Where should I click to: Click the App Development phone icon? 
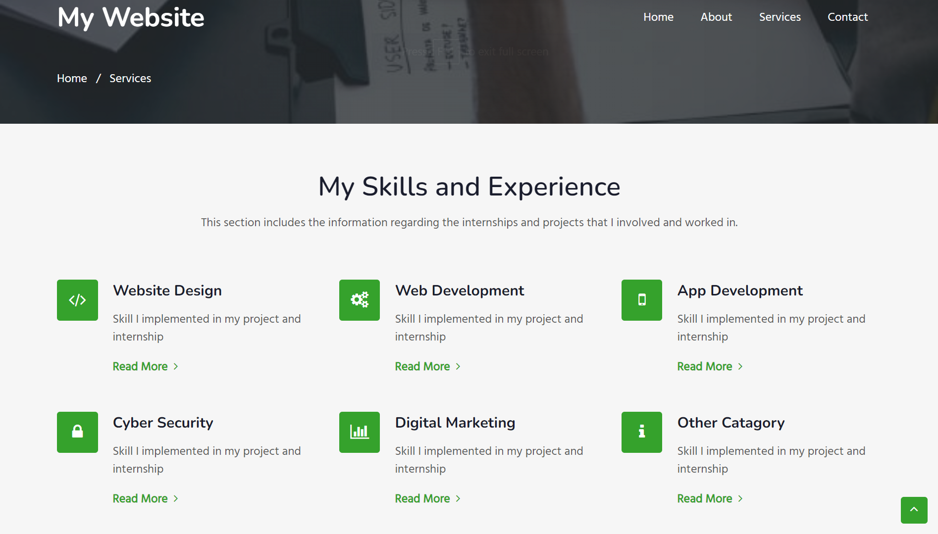642,300
